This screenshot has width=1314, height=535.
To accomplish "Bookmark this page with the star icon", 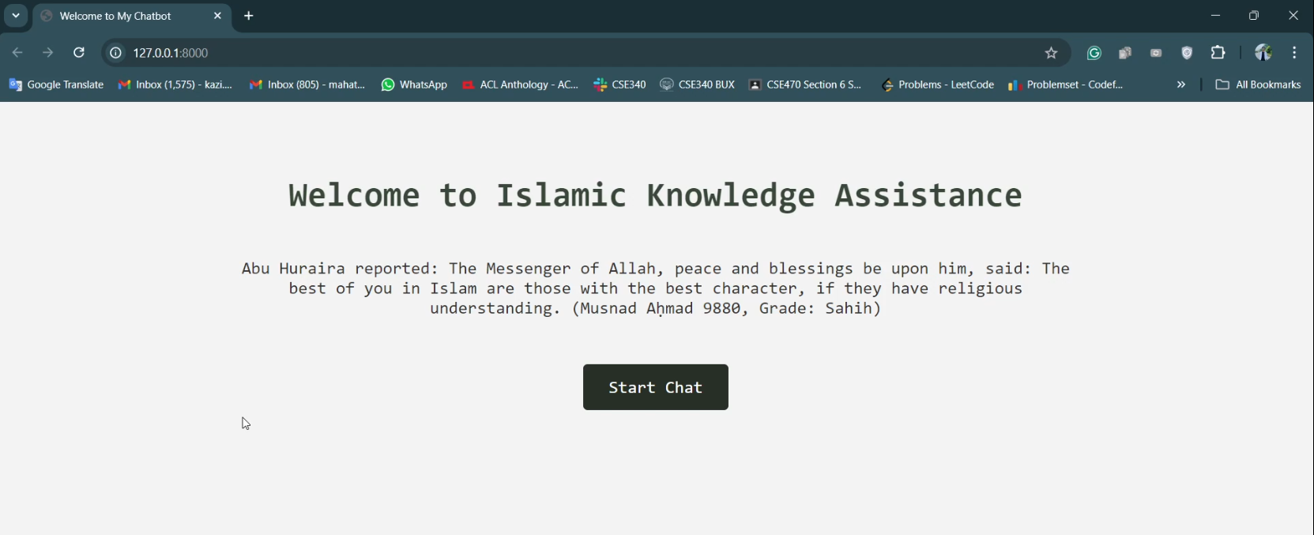I will [1051, 53].
